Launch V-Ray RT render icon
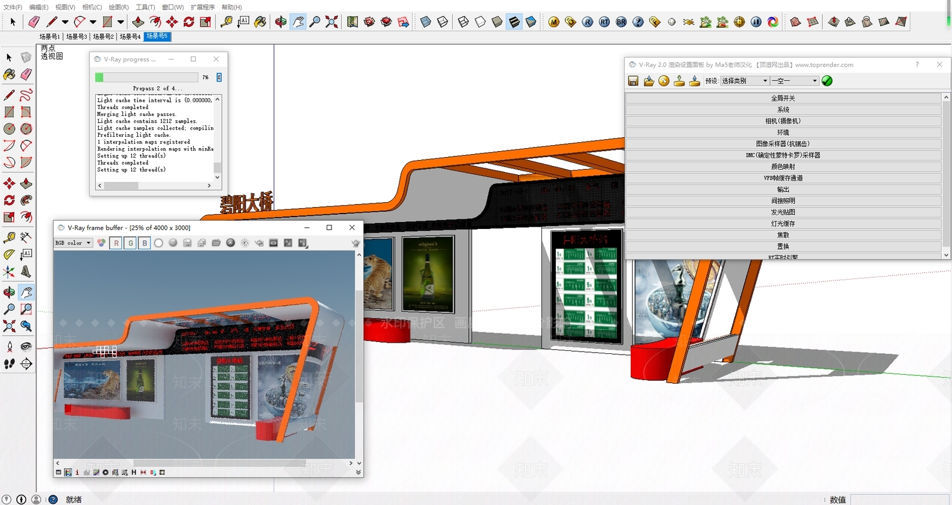The height and width of the screenshot is (505, 952). (605, 22)
